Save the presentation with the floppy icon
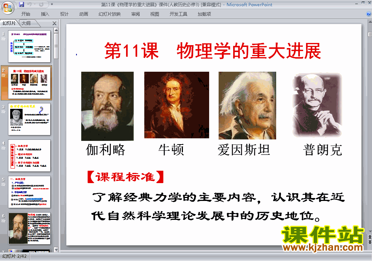 (x=21, y=4)
